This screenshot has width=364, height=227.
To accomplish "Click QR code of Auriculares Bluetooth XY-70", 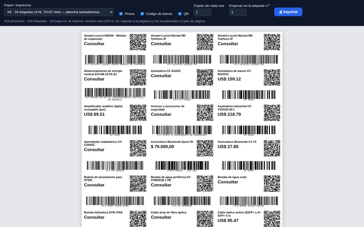I will tap(272, 148).
